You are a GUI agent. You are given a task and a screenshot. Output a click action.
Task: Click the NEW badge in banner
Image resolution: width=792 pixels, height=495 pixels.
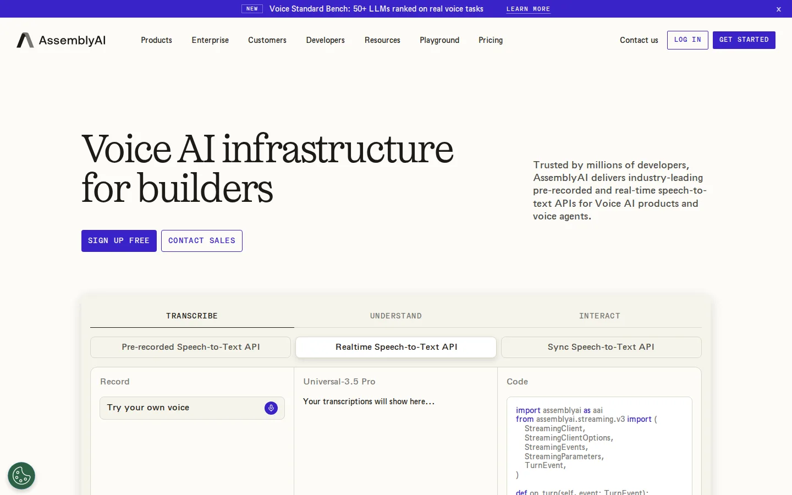[252, 9]
